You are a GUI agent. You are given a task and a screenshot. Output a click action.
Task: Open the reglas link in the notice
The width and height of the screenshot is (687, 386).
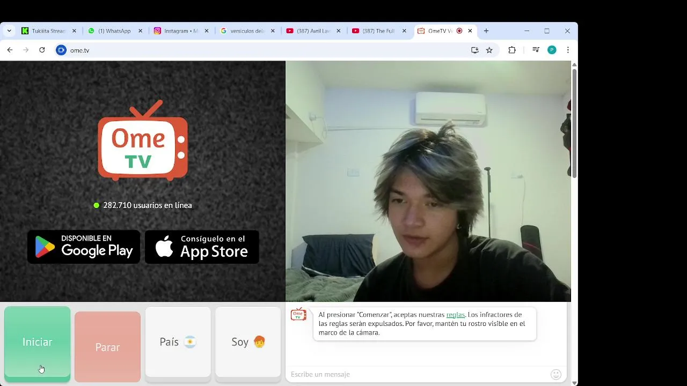coord(455,315)
